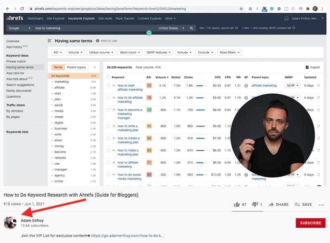This screenshot has height=243, width=330.
Task: Add 'how to make a marketing plan' with plus icon
Action: (x=114, y=150)
